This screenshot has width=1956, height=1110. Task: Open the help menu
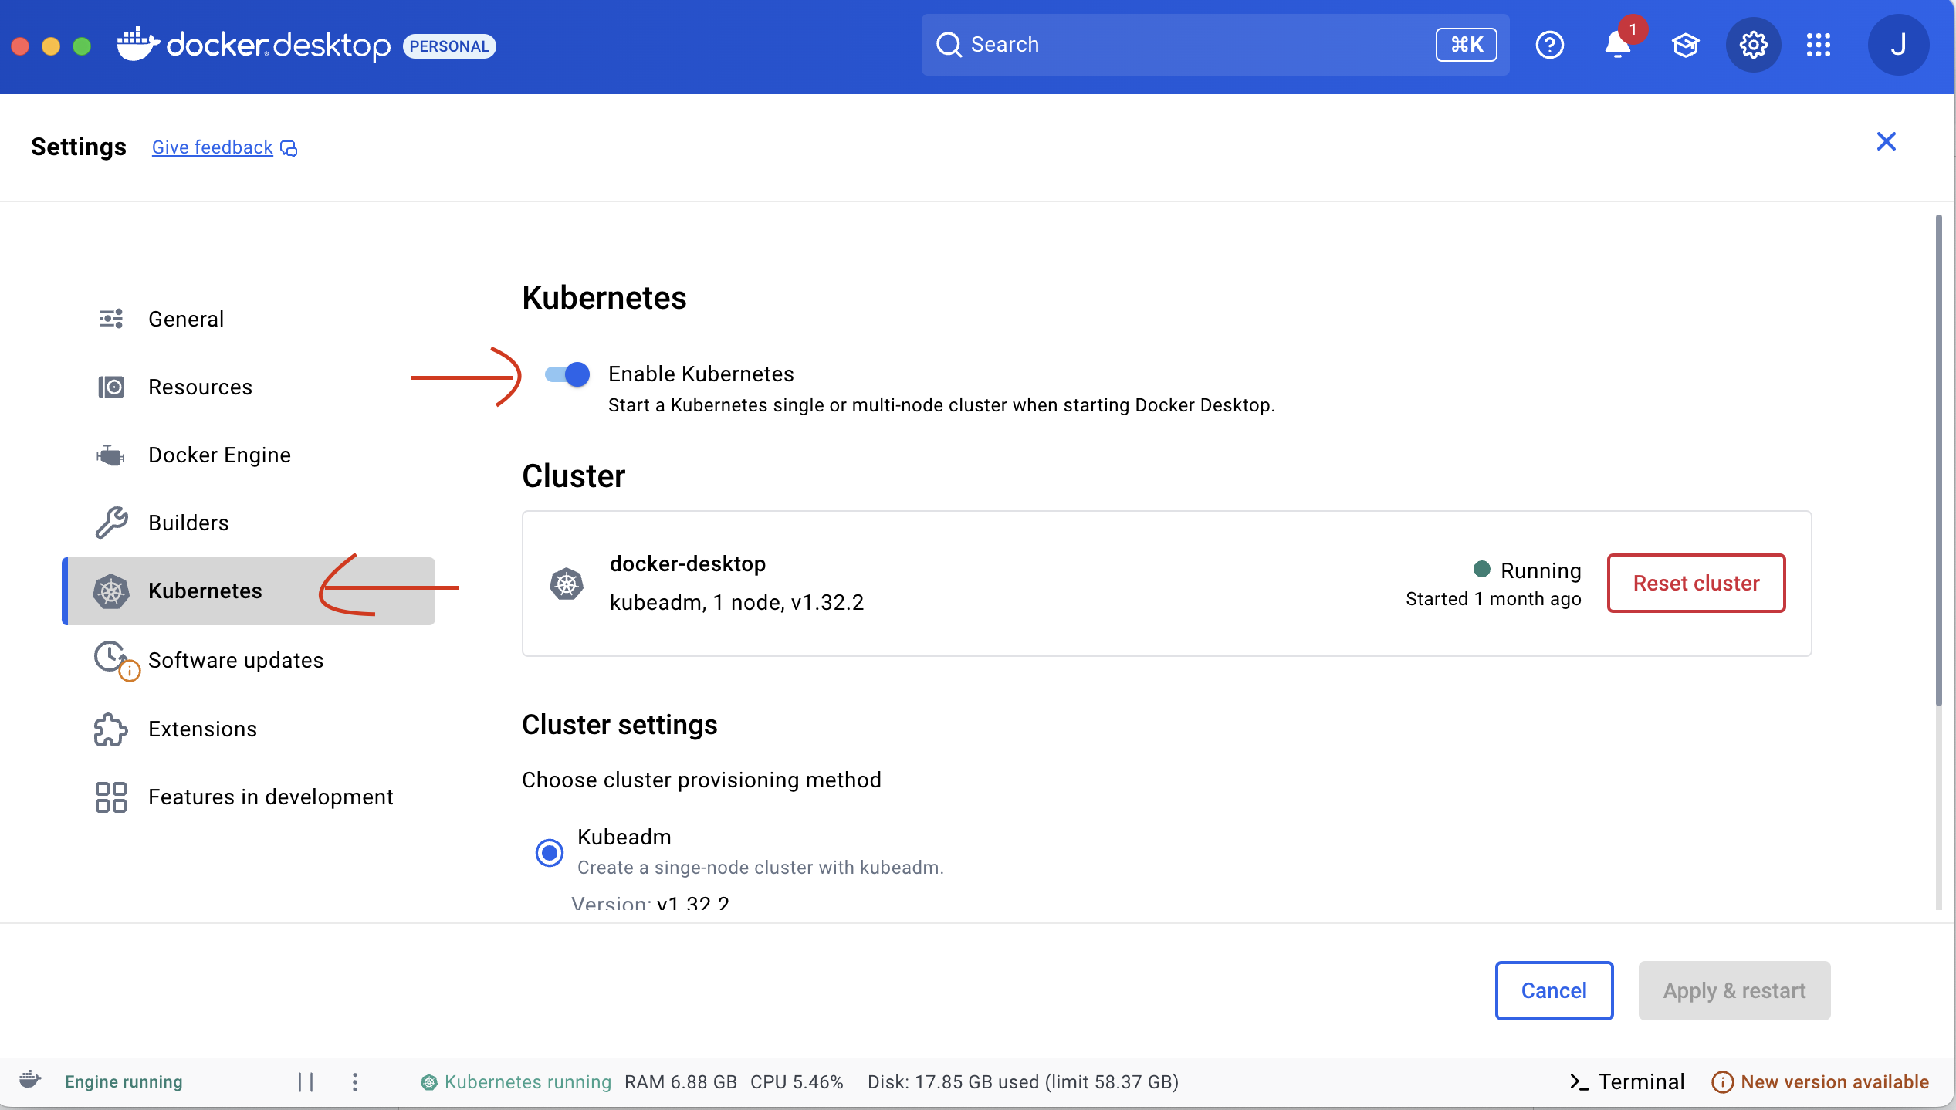pyautogui.click(x=1551, y=45)
